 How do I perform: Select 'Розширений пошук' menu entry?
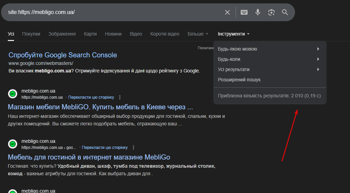coord(239,80)
